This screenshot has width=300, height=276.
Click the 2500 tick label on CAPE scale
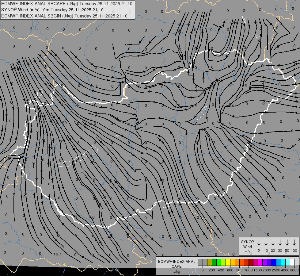[276, 270]
